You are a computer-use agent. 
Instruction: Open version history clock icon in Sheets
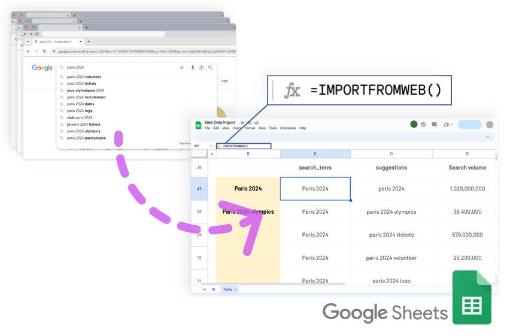click(x=423, y=125)
